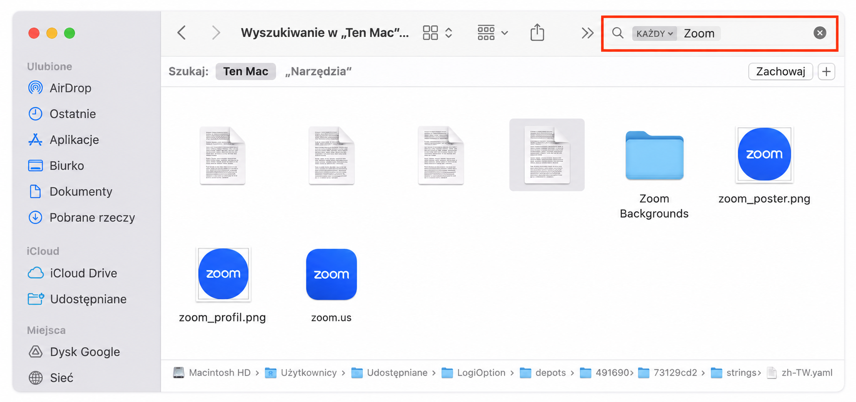856x402 pixels.
Task: Click depots in the path bar
Action: [x=543, y=373]
